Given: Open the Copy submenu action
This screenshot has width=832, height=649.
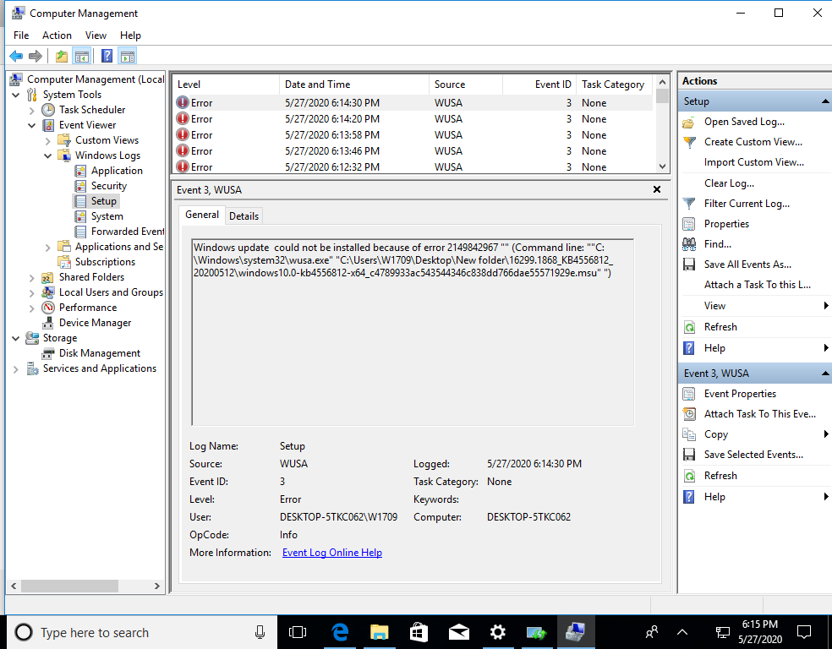Looking at the screenshot, I should point(716,434).
